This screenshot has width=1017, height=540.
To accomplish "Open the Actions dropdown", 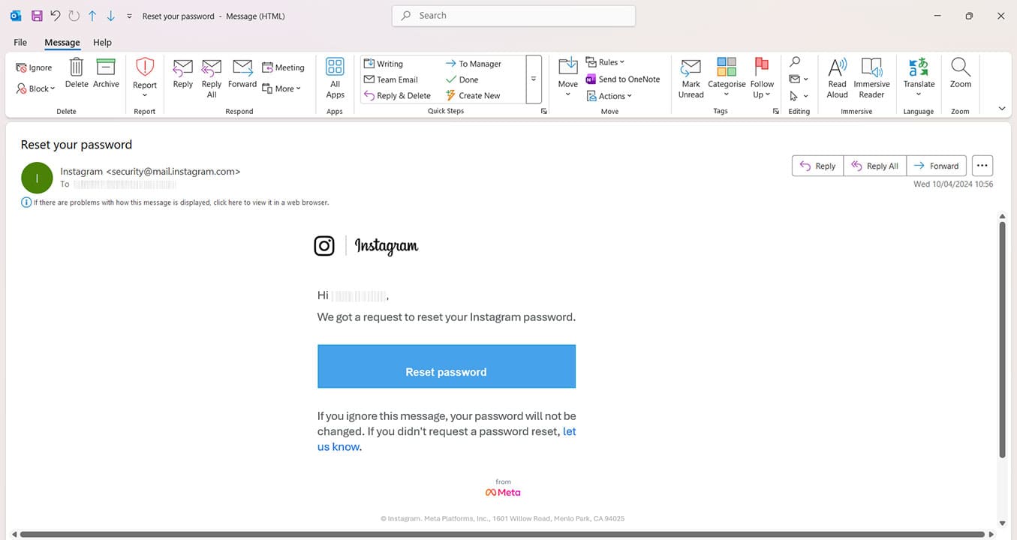I will [609, 96].
